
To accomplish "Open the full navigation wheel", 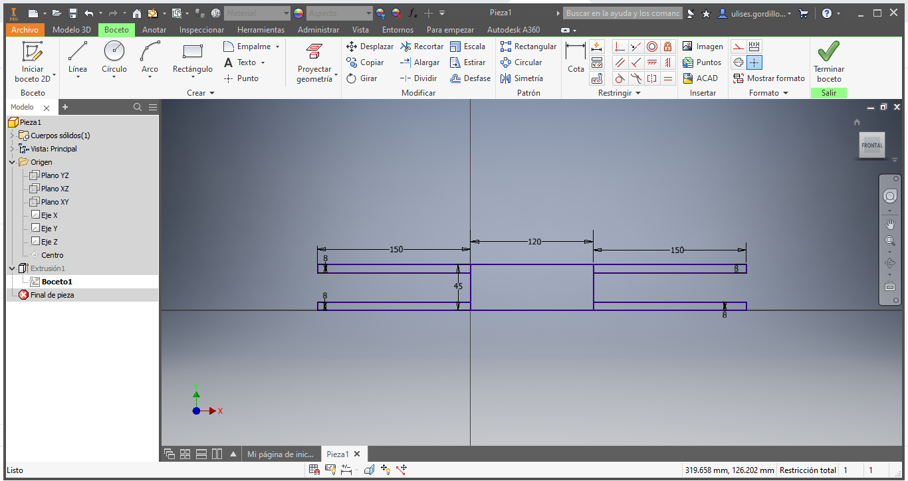I will [890, 196].
